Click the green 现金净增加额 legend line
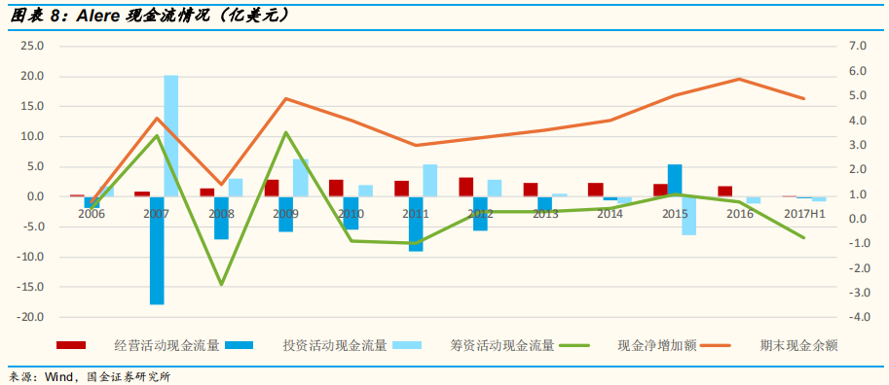Screen dimensions: 889x385 pos(574,345)
